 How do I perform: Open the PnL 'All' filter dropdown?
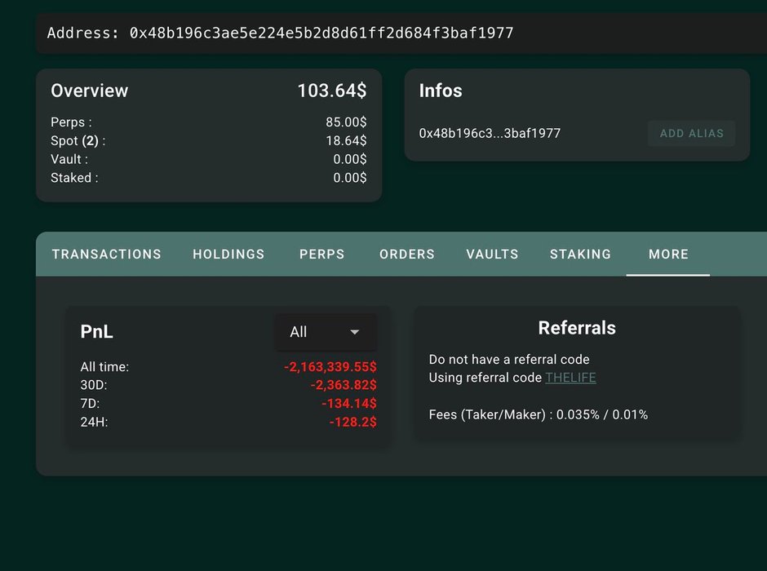[x=325, y=332]
